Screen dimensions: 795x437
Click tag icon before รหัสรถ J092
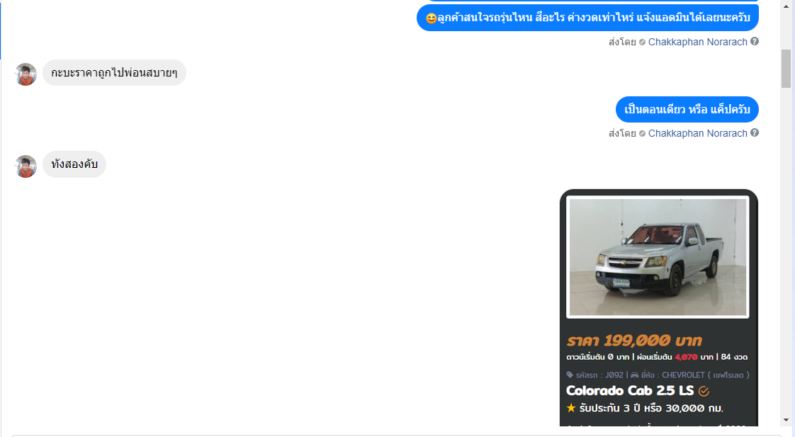tap(570, 375)
